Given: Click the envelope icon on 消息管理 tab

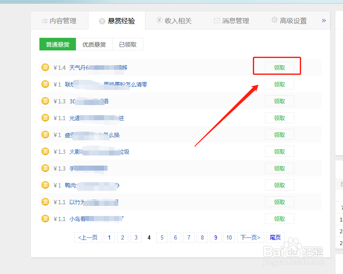Looking at the screenshot, I should 216,20.
